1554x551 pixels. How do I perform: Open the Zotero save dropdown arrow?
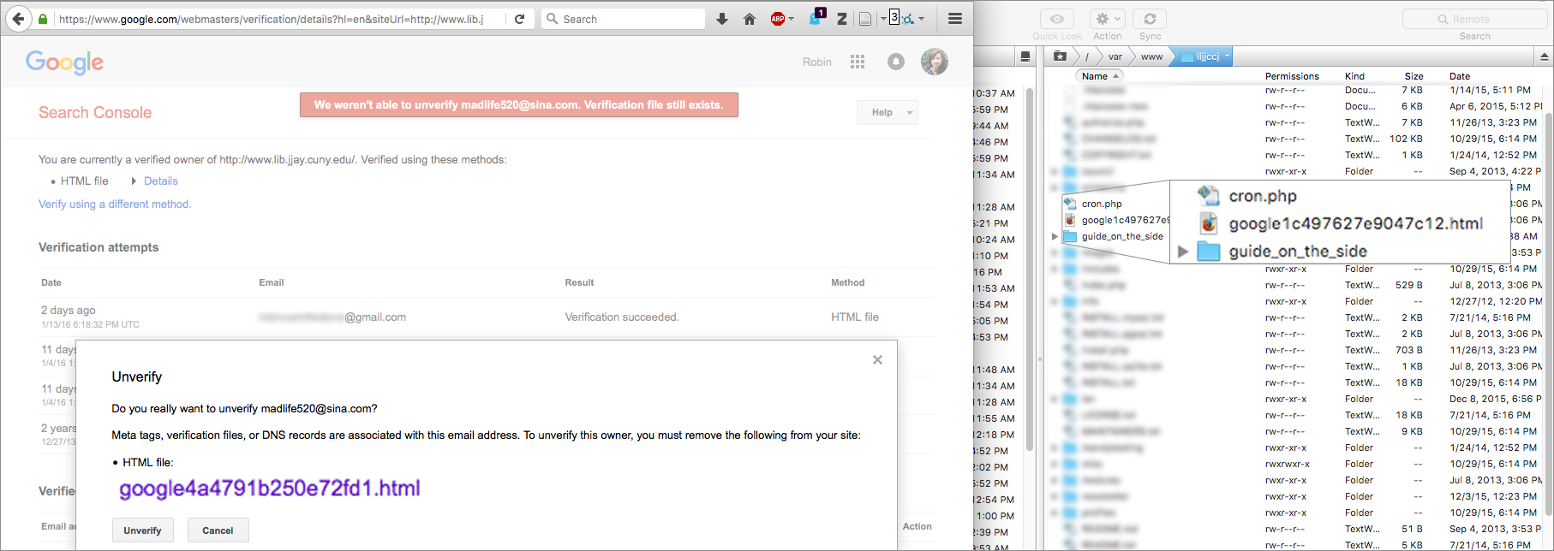(882, 19)
